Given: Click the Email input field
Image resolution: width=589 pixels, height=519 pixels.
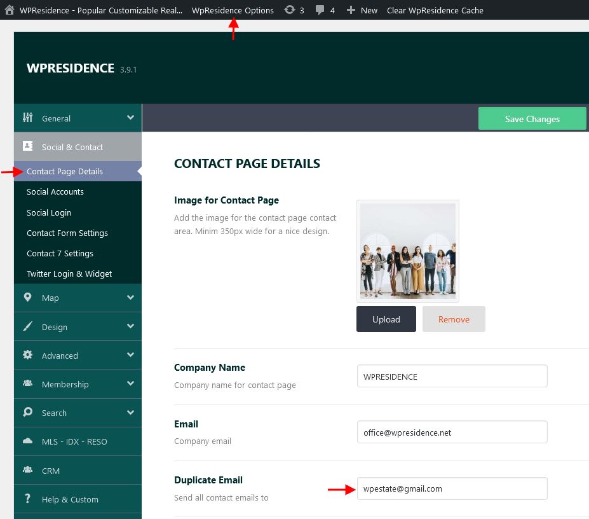Looking at the screenshot, I should click(x=452, y=432).
